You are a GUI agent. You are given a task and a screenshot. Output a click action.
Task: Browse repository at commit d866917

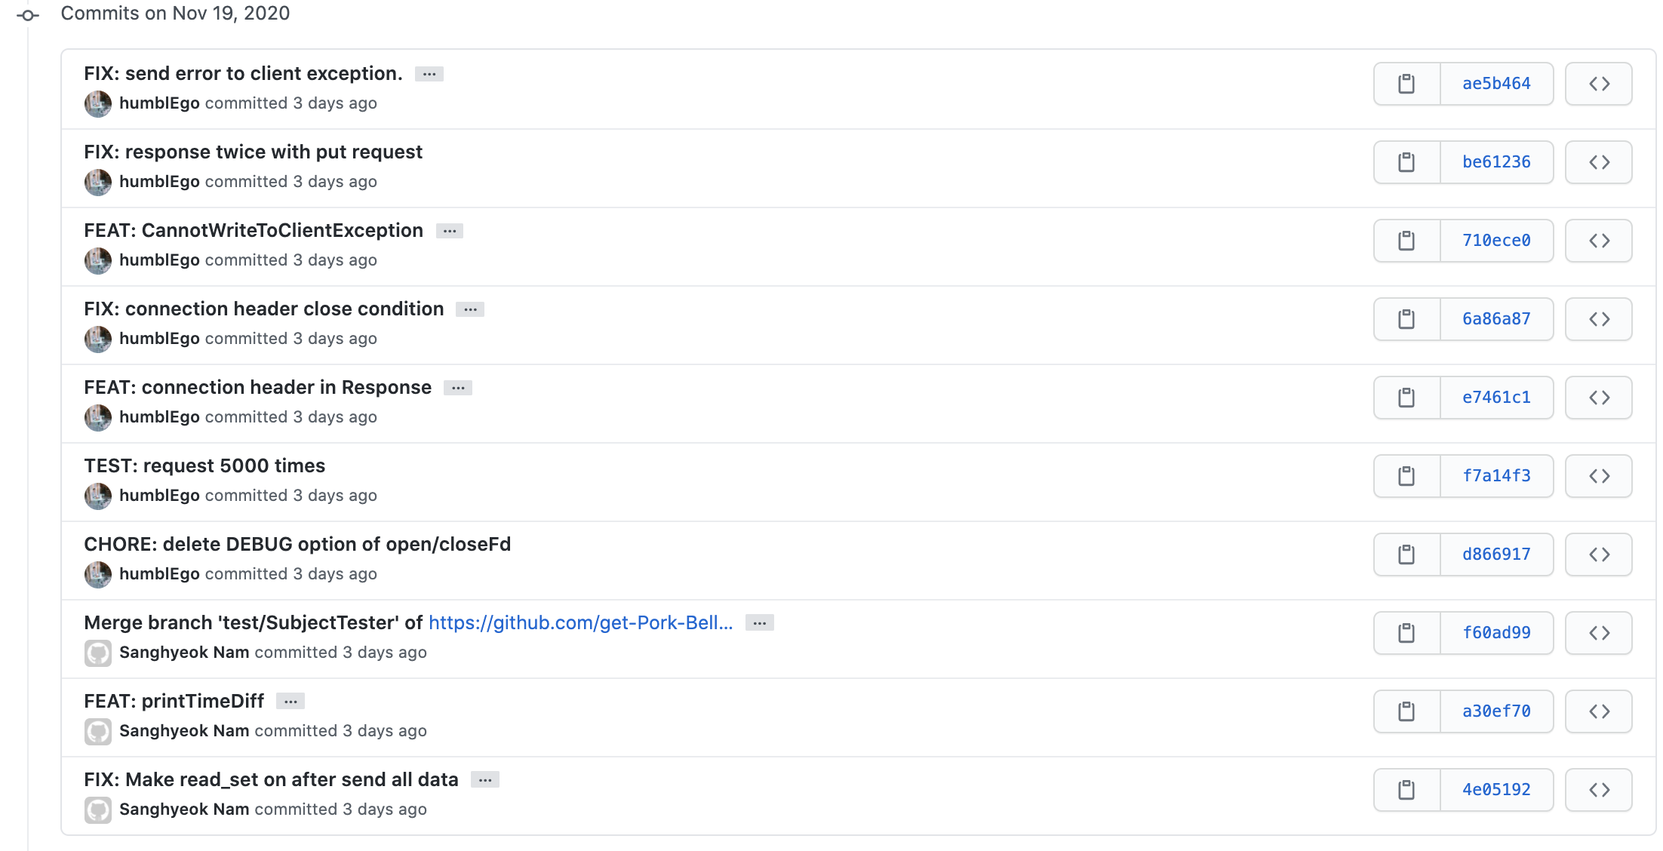tap(1599, 555)
